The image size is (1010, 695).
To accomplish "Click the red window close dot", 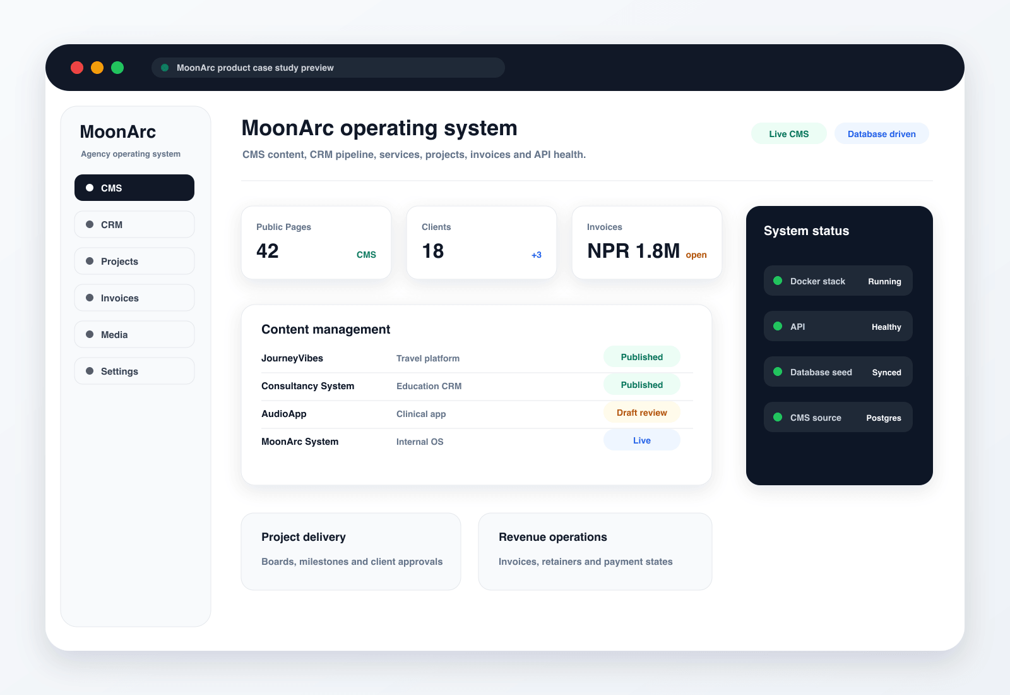I will [77, 68].
